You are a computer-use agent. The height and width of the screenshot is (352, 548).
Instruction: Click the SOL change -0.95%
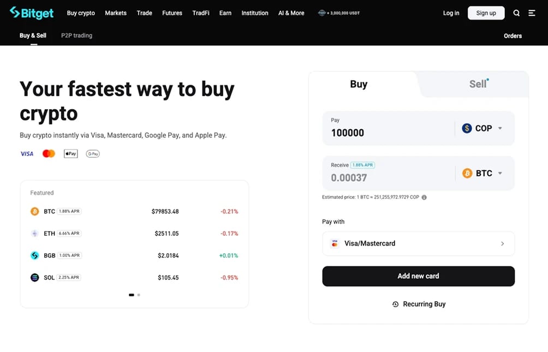(229, 278)
